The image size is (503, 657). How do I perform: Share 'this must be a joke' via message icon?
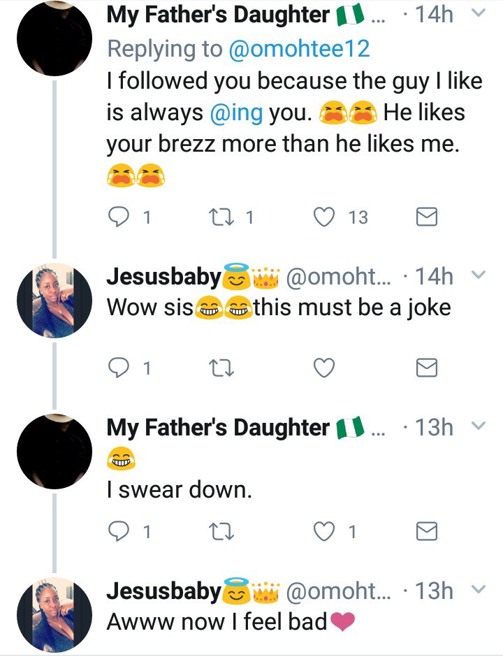[426, 368]
